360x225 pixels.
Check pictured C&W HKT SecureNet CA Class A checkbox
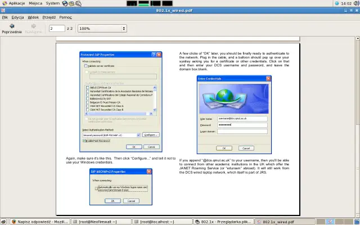87,106
